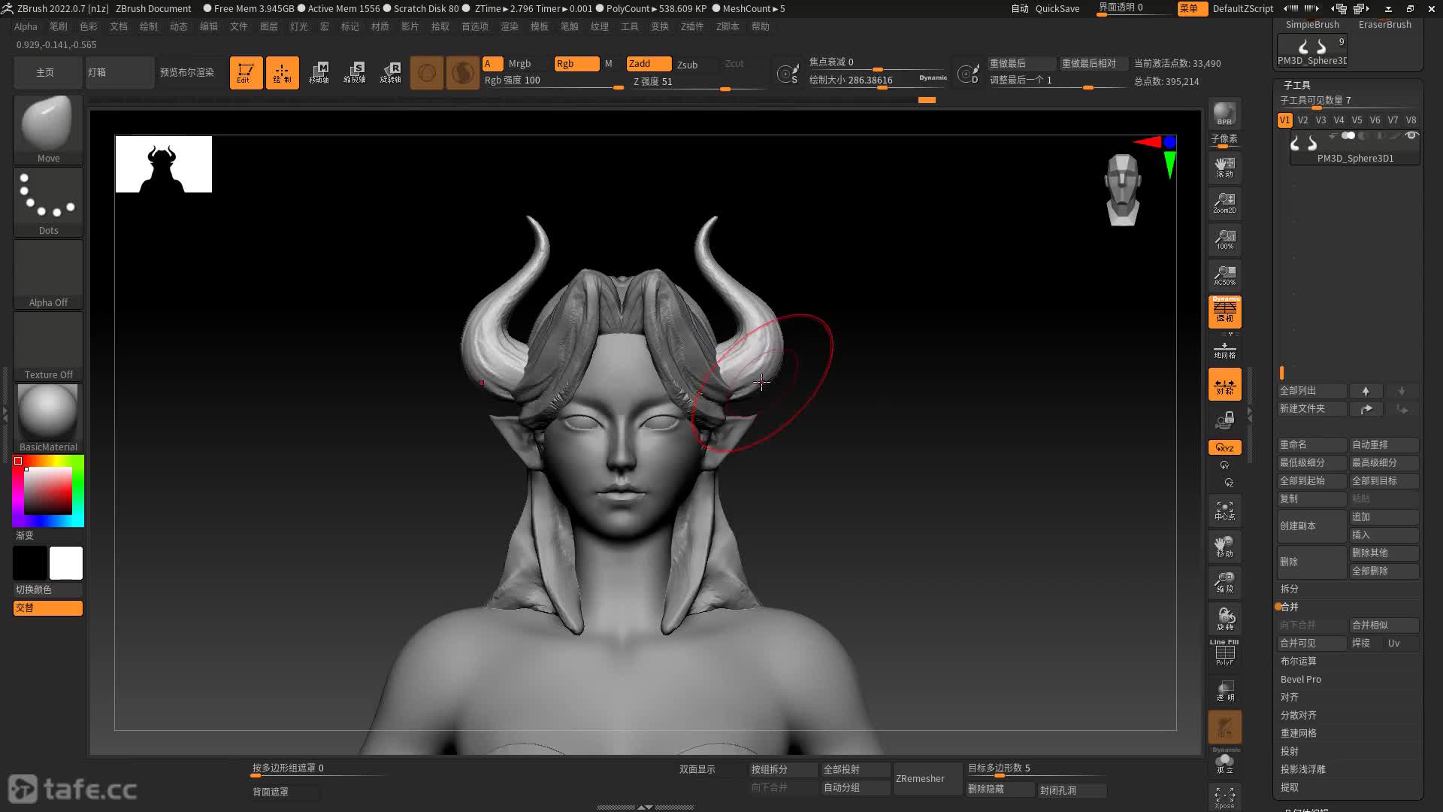
Task: Collapse the 合并 (Merge) section
Action: pos(1290,607)
